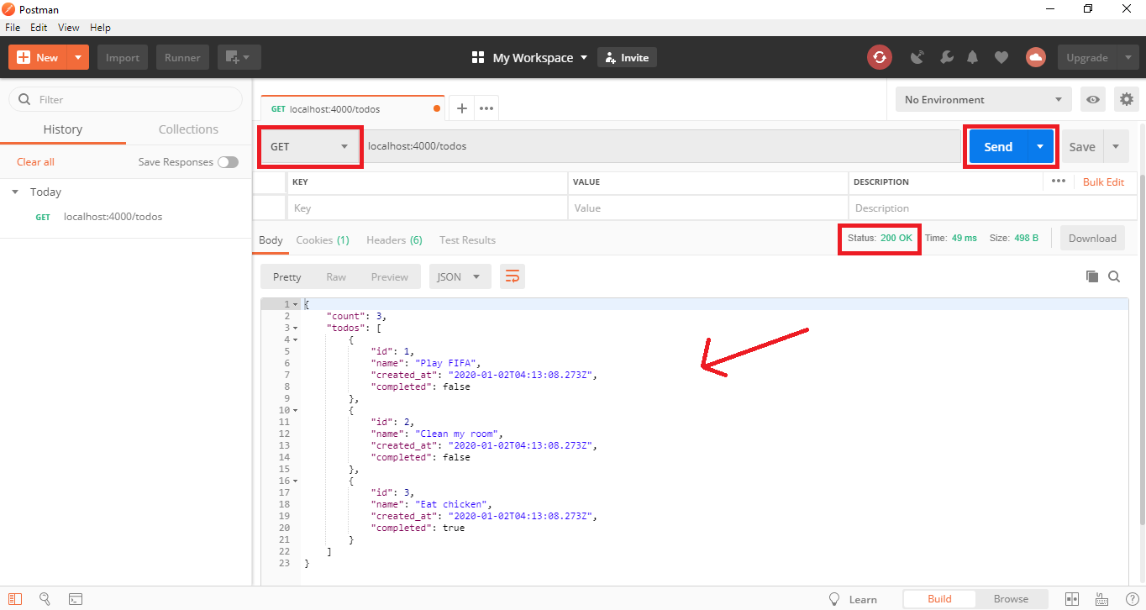1146x610 pixels.
Task: Switch to the History tab
Action: tap(63, 129)
